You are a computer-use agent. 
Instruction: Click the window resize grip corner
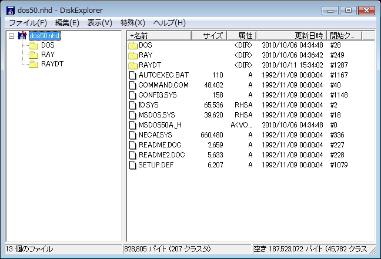click(373, 251)
